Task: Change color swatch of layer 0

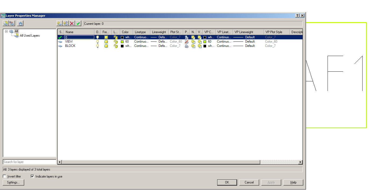Action: click(122, 37)
